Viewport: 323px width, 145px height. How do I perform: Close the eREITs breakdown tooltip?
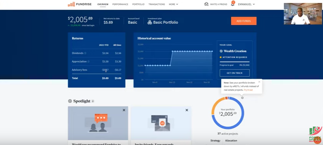click(x=259, y=82)
